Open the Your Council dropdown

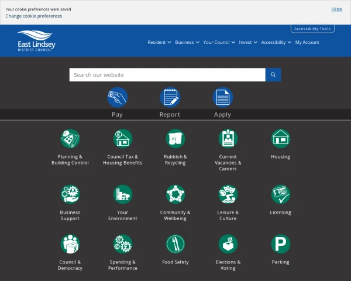click(219, 43)
